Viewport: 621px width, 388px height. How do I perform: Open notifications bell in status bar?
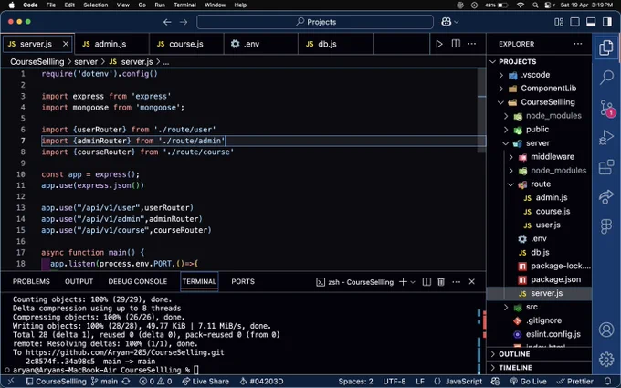click(x=608, y=382)
